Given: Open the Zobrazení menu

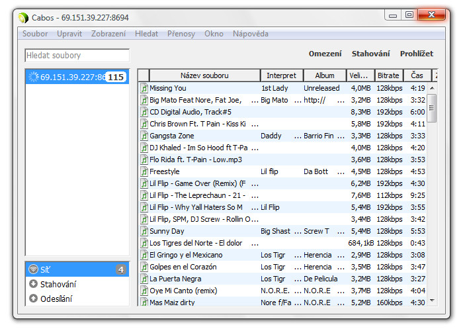Looking at the screenshot, I should coord(108,34).
